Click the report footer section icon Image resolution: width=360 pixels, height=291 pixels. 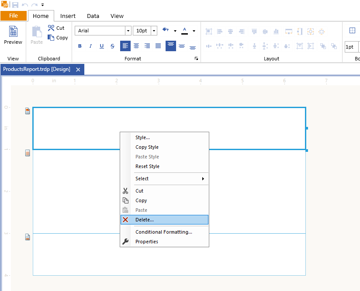click(x=28, y=237)
